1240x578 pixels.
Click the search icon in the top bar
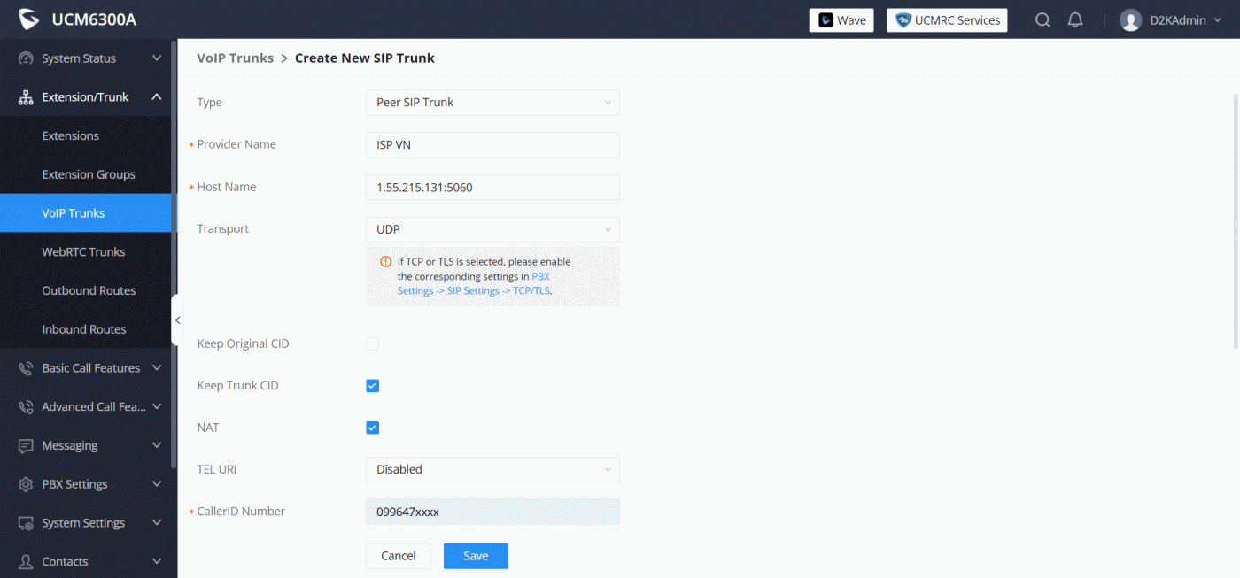[1042, 19]
